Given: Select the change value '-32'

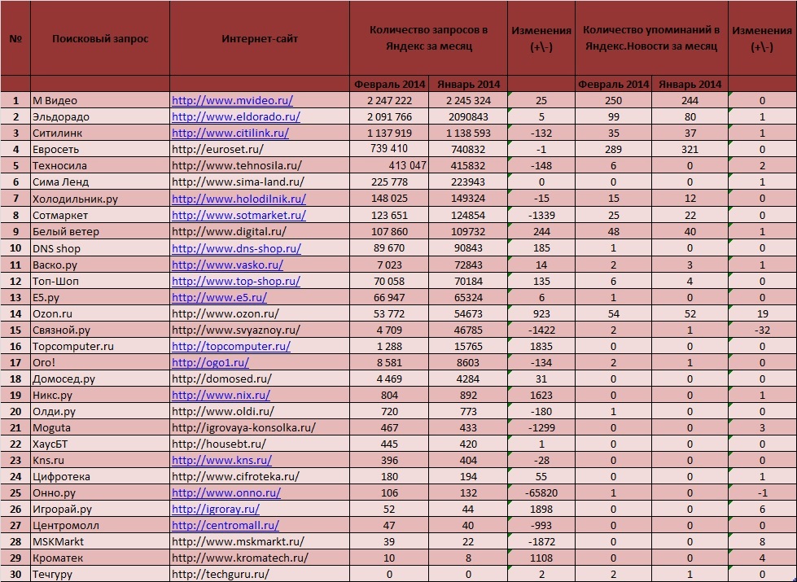Looking at the screenshot, I should (x=763, y=330).
